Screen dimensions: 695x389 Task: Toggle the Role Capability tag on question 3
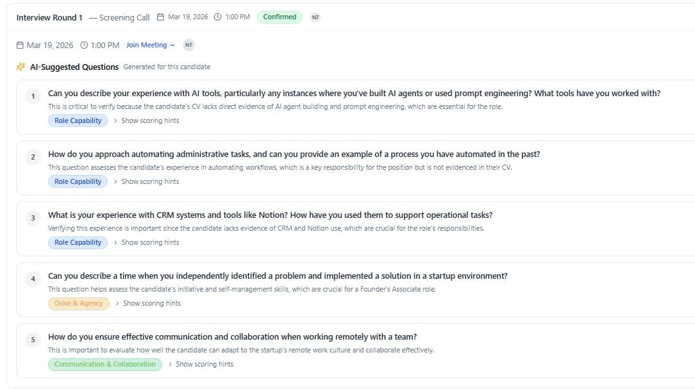click(x=77, y=242)
